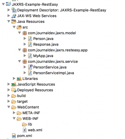Select PersonServiceImpl.java file
Viewport: 125px width, 139px height.
pos(54,73)
